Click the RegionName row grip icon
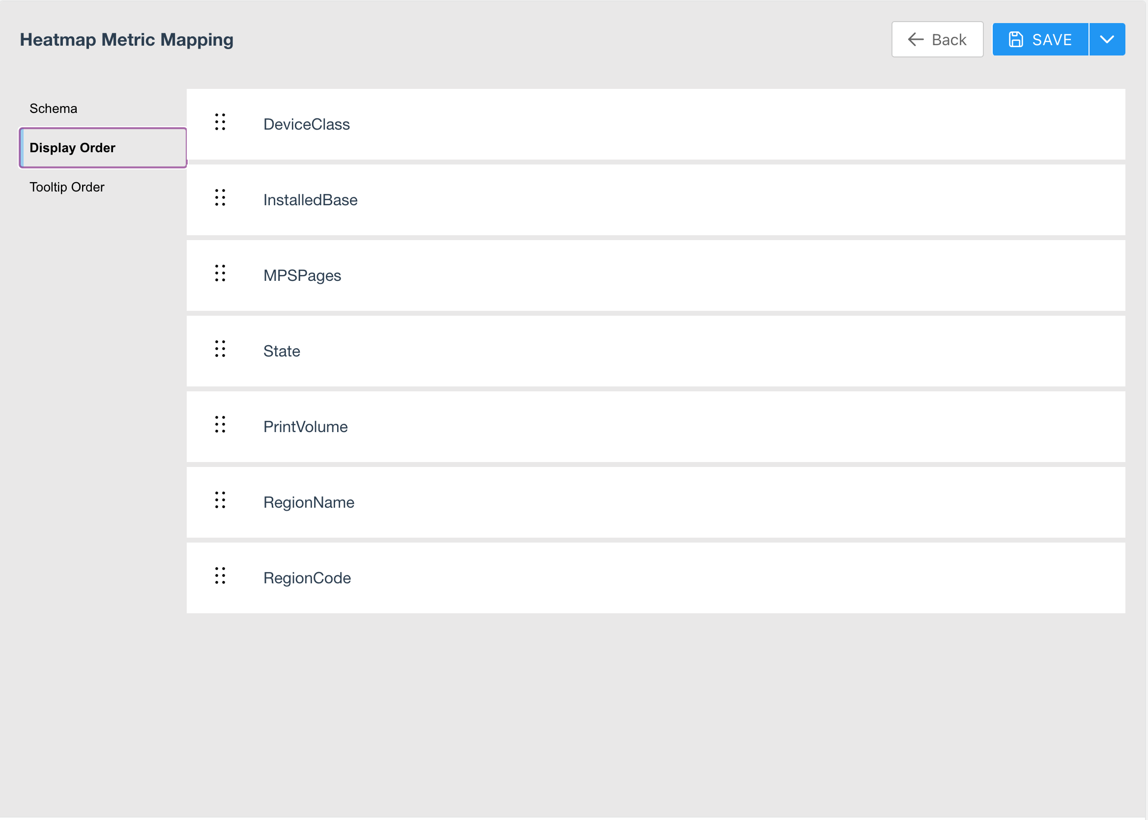 tap(220, 500)
